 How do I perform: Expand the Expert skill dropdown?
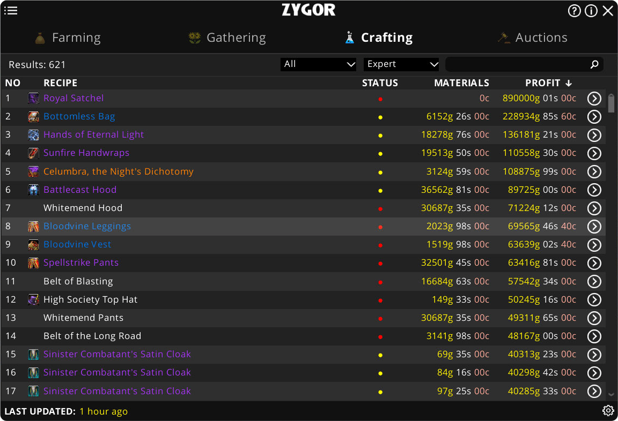point(401,64)
